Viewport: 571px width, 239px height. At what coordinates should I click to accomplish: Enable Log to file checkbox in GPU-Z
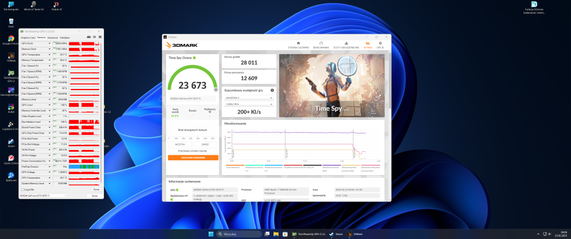tap(23, 189)
